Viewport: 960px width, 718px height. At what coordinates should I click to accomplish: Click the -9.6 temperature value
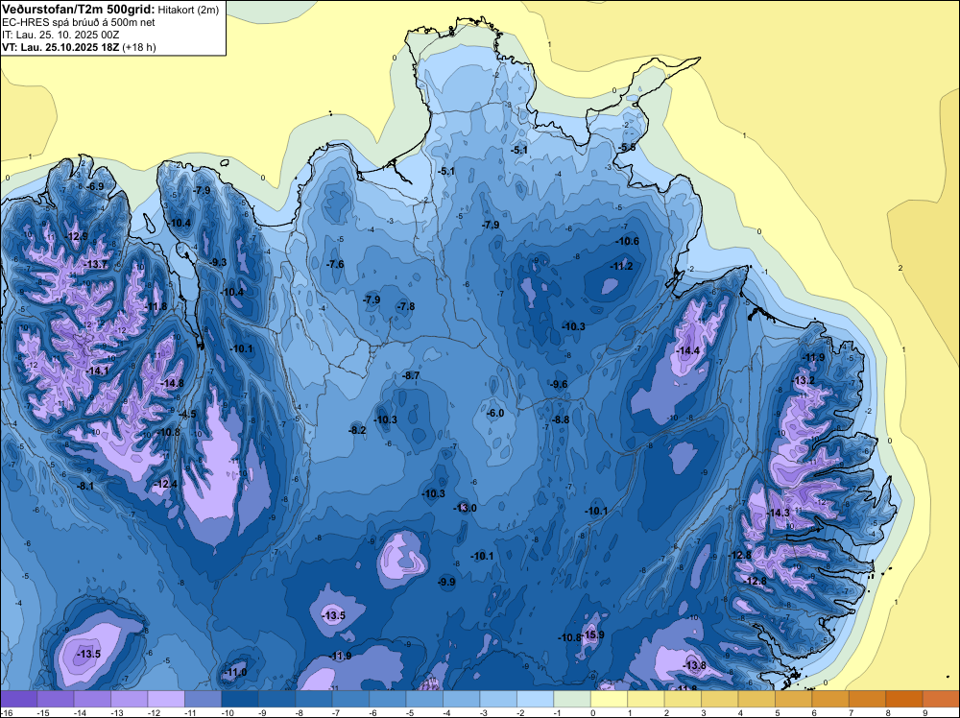(559, 384)
